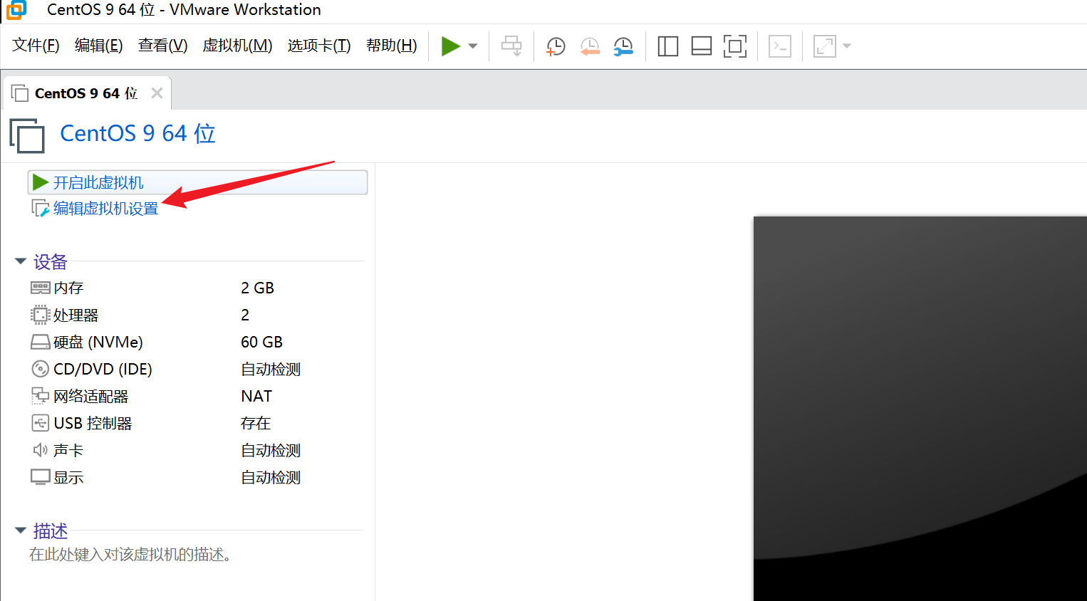Click the network adapter icon
The image size is (1087, 601).
pos(41,396)
